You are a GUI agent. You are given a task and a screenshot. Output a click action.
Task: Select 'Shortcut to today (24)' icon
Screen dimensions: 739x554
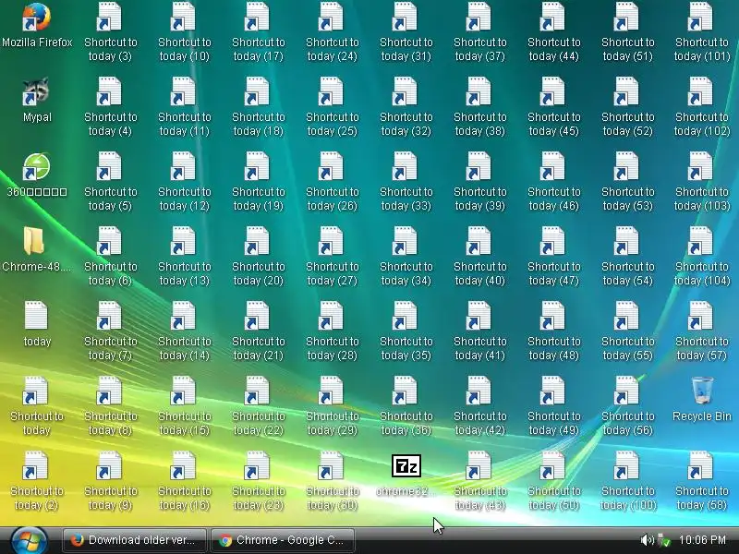(333, 32)
